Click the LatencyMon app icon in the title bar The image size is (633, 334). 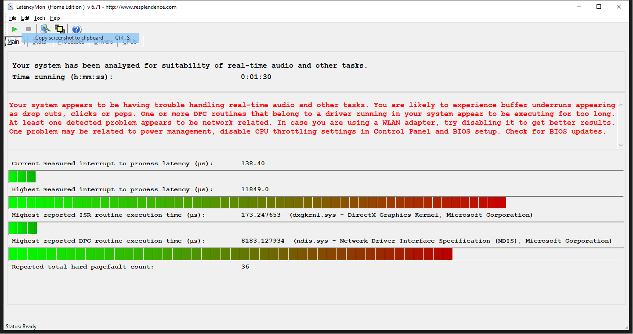pos(11,7)
